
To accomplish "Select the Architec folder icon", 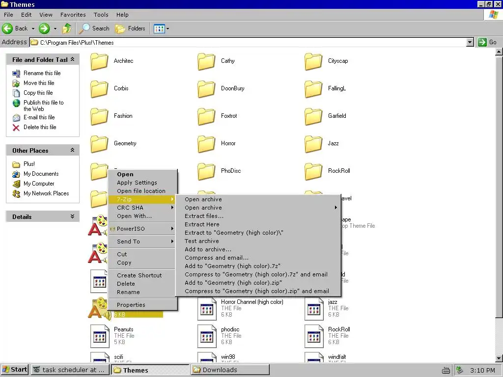I will 99,61.
